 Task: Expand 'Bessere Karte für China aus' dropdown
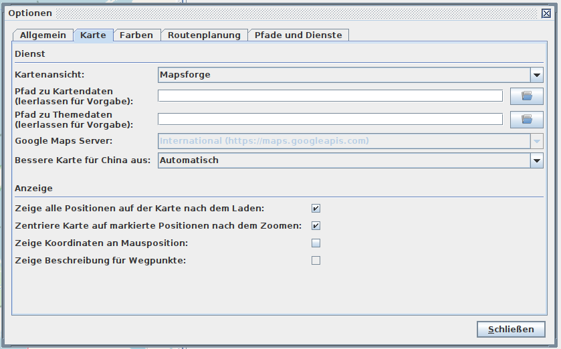pos(536,160)
